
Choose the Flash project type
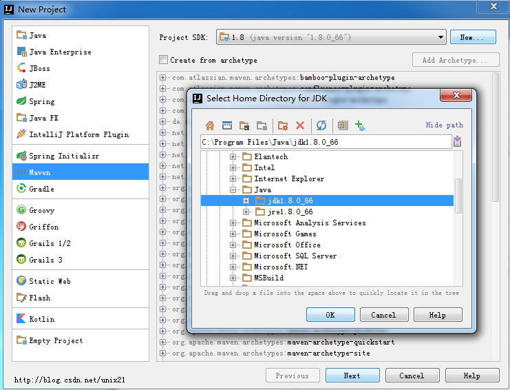[81, 298]
